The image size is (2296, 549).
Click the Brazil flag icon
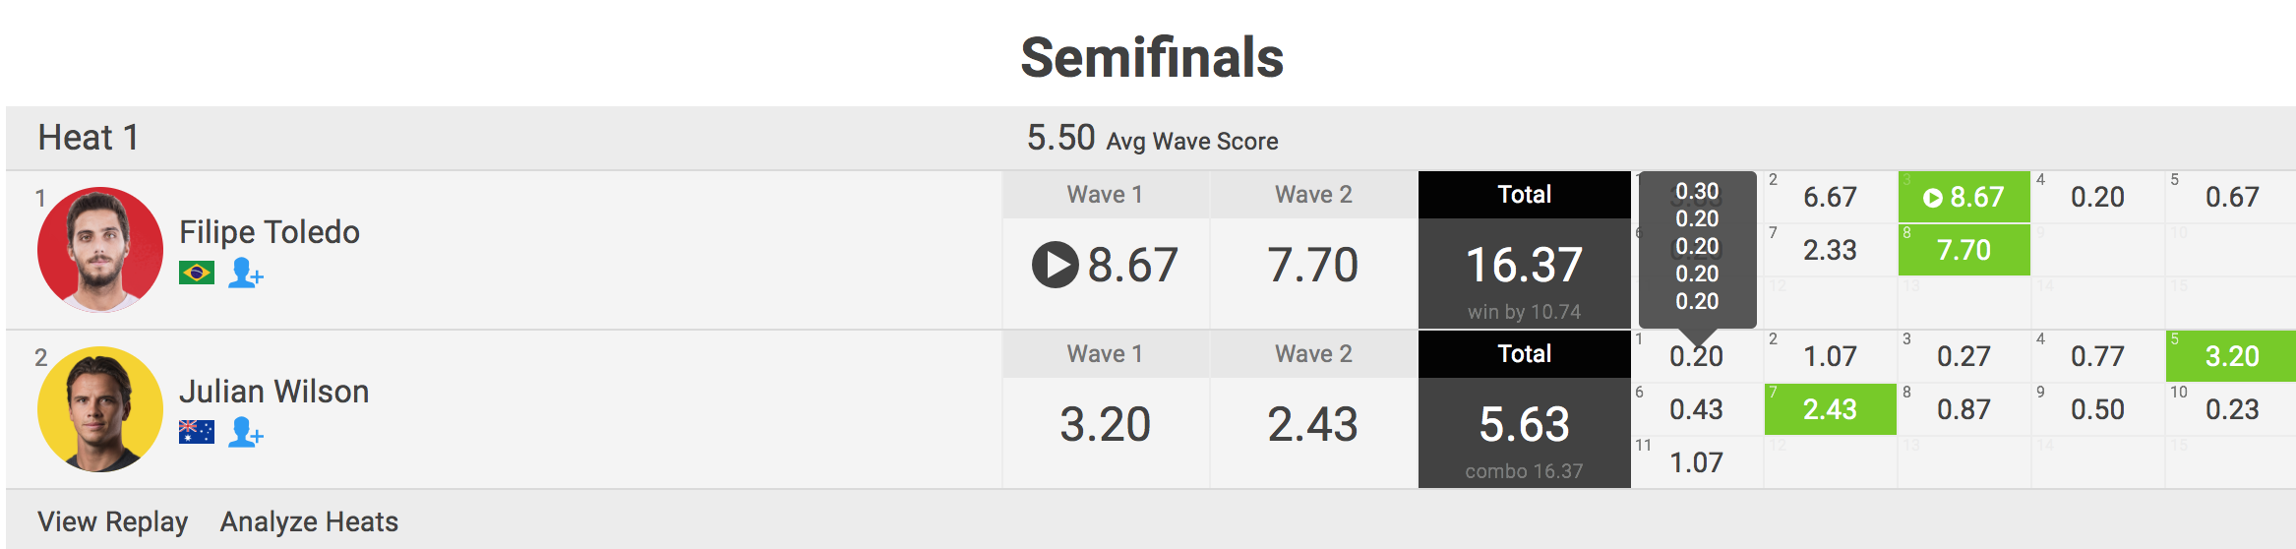[x=197, y=273]
